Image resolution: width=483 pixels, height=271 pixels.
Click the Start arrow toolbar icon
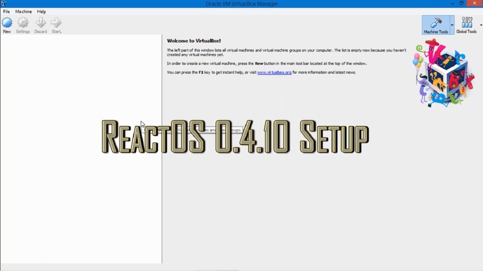pos(56,25)
